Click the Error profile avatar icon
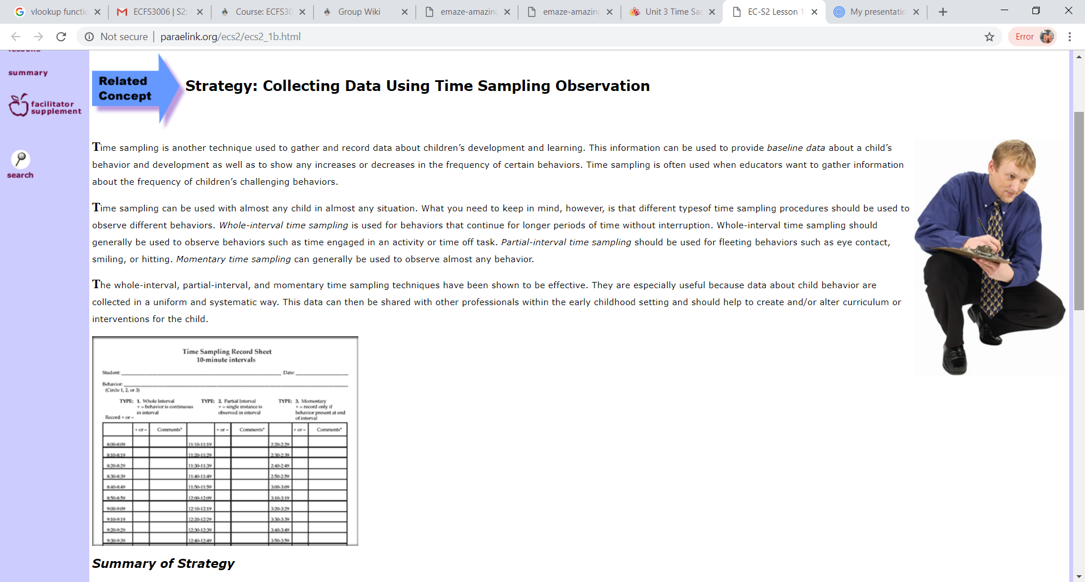Viewport: 1085px width, 582px height. coord(1048,36)
